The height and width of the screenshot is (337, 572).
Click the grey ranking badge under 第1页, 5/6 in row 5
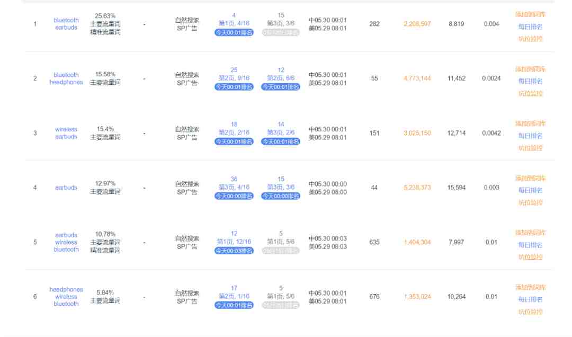pyautogui.click(x=281, y=251)
